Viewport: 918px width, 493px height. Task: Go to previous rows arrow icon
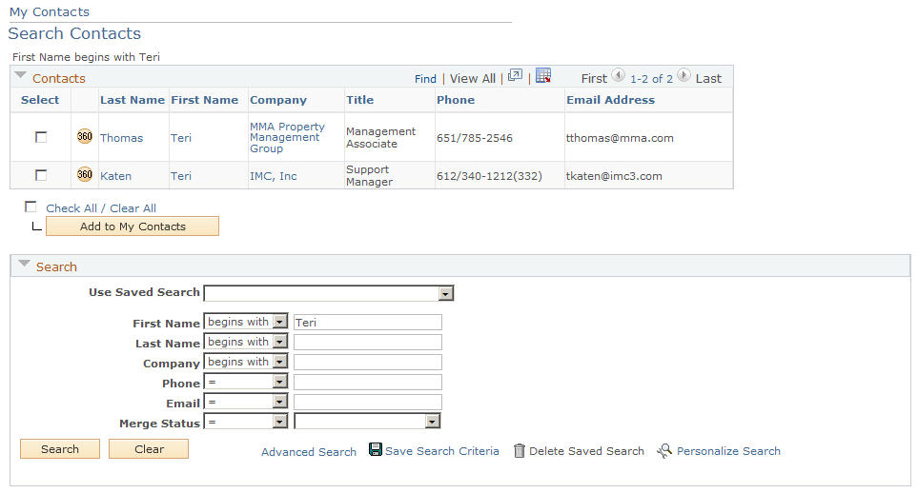(619, 75)
